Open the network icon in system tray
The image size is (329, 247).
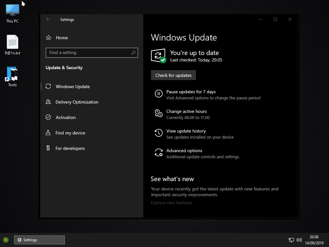click(x=291, y=240)
